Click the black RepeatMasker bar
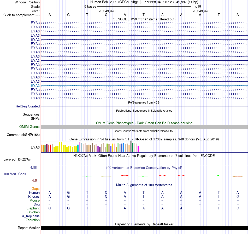 144,228
